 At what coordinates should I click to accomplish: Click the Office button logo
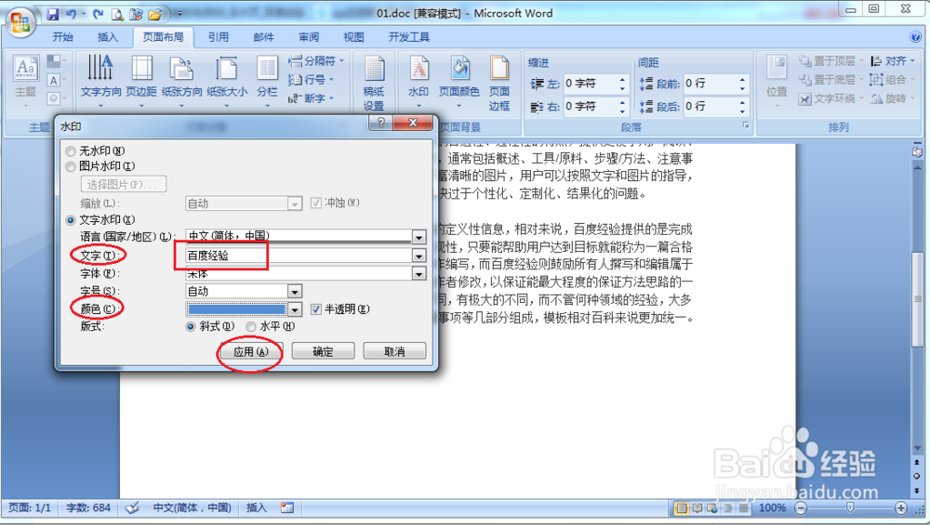[20, 22]
